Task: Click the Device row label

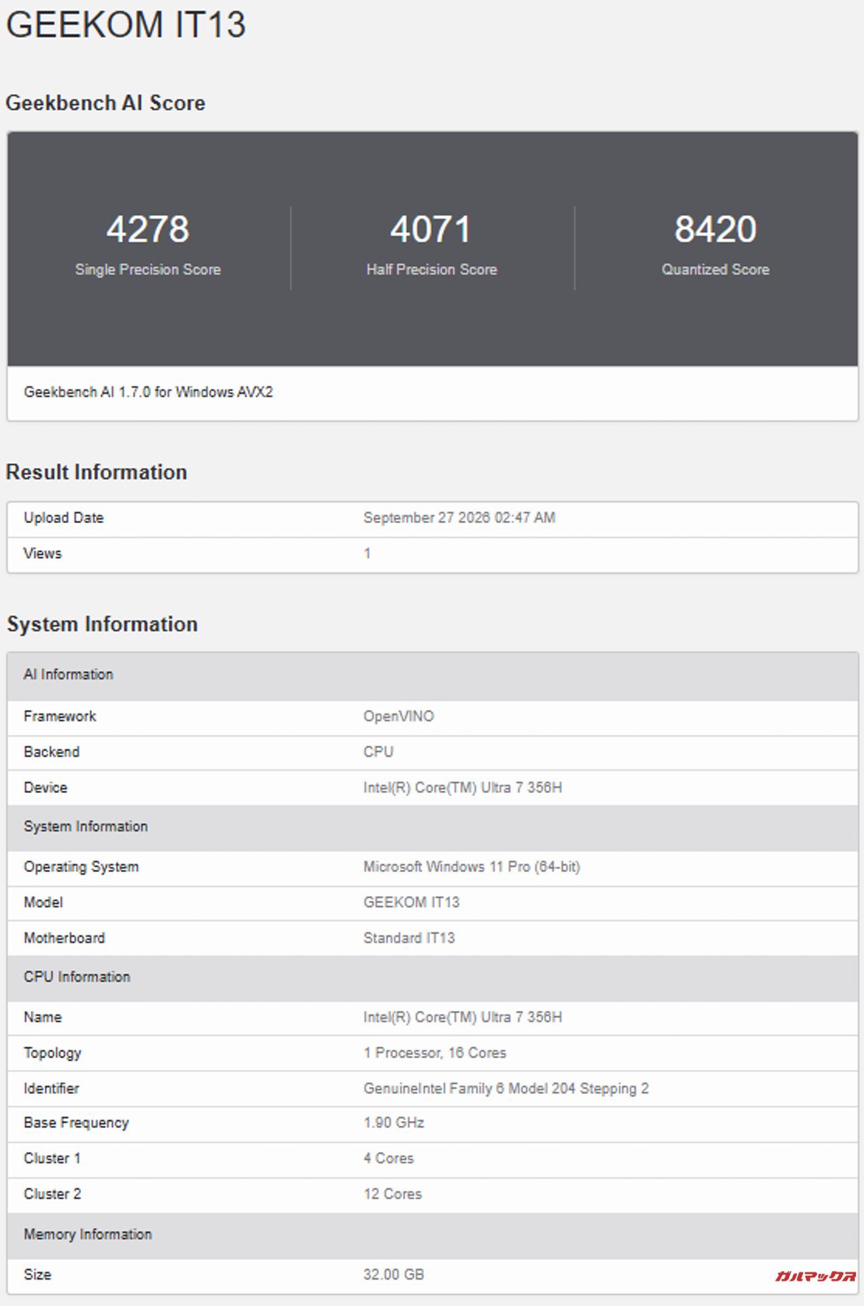Action: (45, 788)
